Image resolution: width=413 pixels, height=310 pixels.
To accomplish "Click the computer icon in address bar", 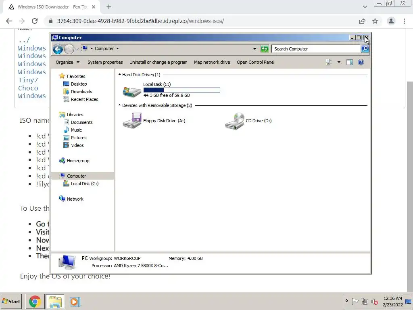I will (85, 48).
